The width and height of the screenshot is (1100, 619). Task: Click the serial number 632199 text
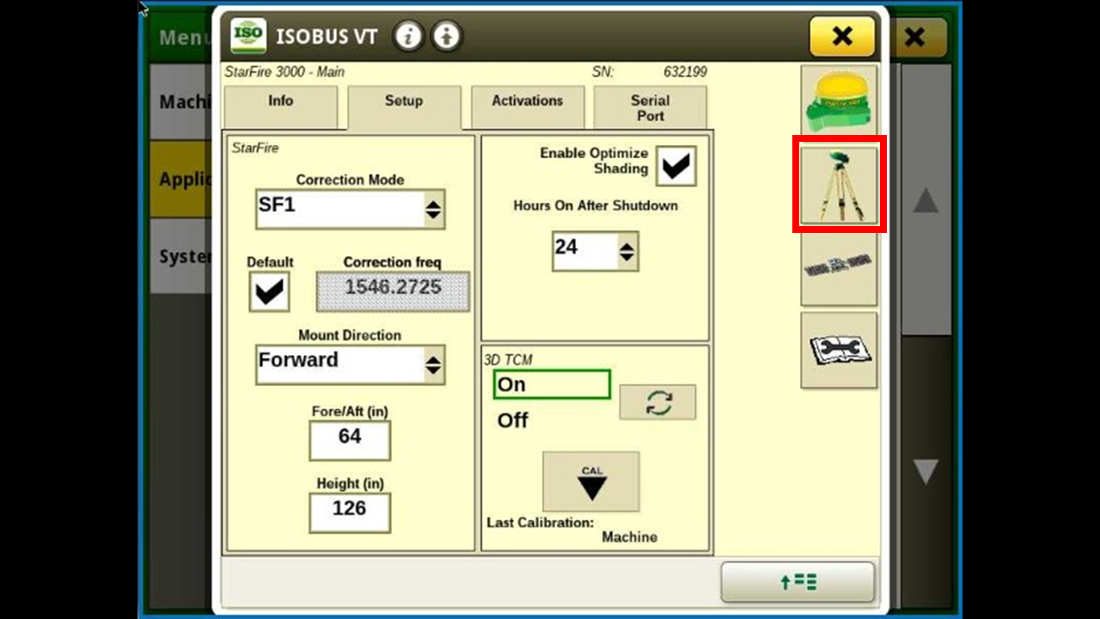(685, 72)
